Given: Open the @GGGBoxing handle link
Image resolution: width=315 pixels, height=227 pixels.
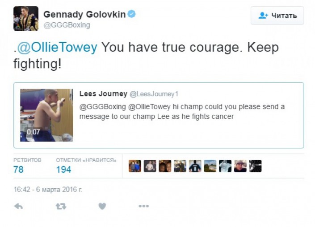Looking at the screenshot, I should click(x=67, y=25).
